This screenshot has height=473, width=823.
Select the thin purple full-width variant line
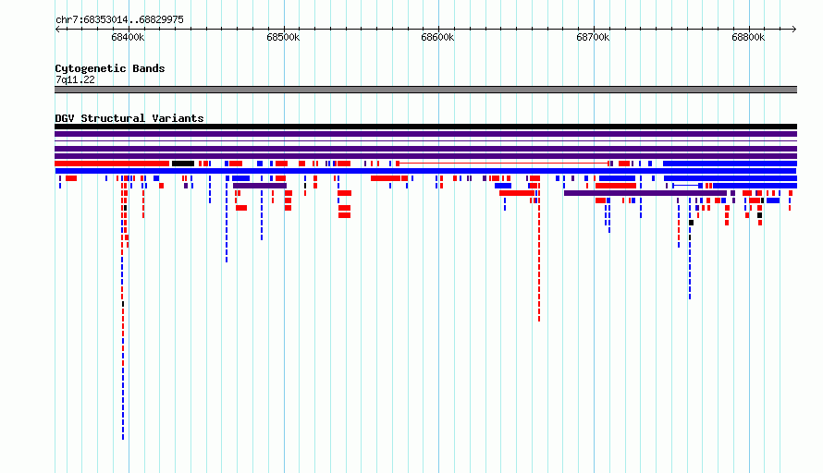point(425,141)
